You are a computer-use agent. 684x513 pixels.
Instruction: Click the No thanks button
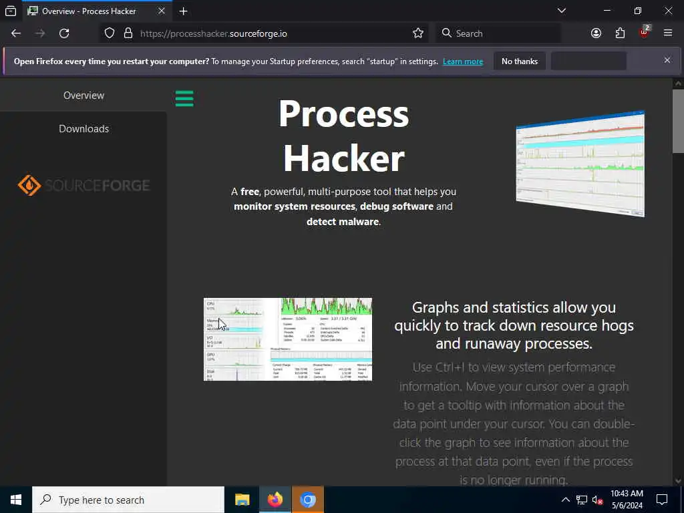pos(520,61)
